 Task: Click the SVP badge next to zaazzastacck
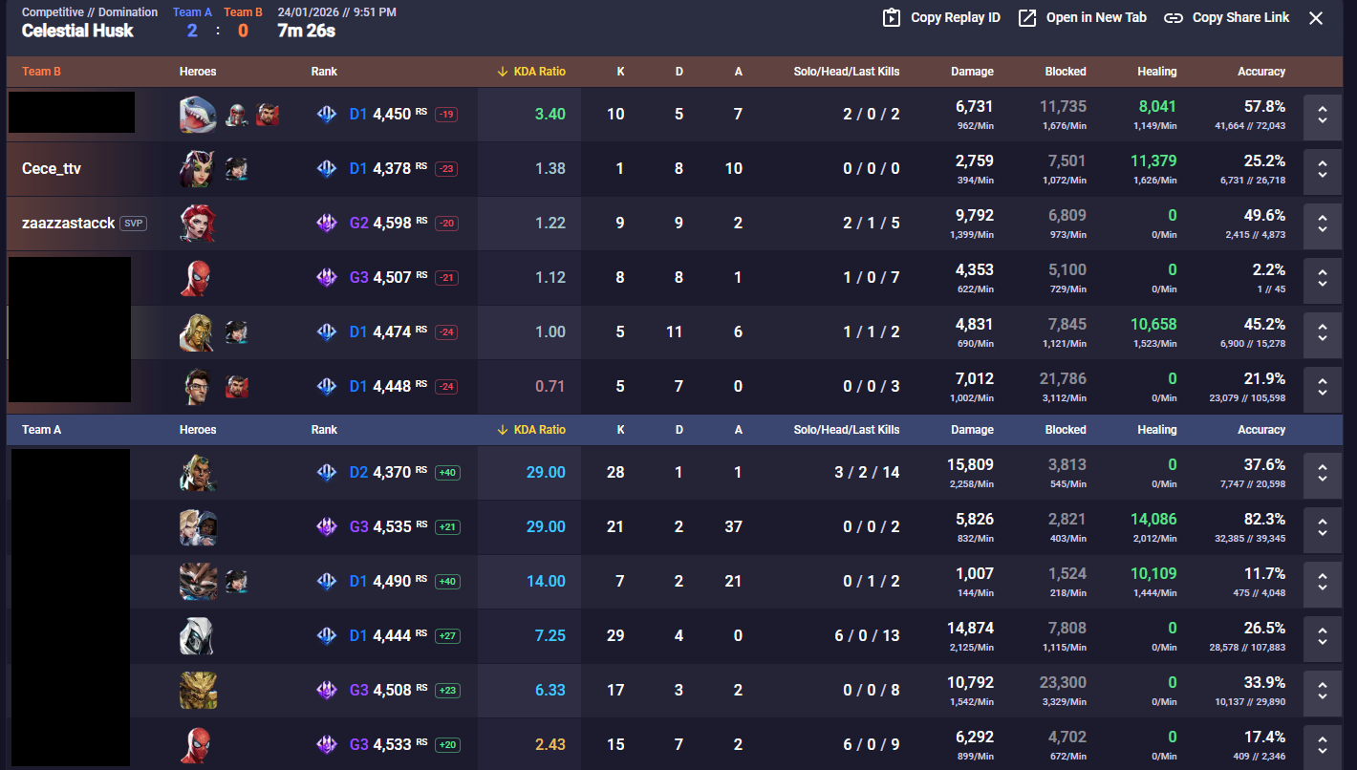coord(133,224)
